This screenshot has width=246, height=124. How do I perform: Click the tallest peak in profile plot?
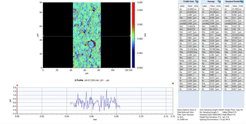[107, 90]
